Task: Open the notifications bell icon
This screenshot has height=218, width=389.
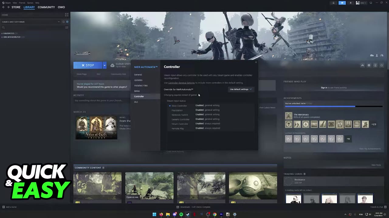Action: click(350, 3)
